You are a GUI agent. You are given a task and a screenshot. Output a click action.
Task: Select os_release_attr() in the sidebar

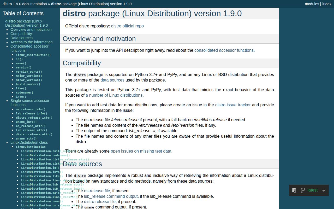pyautogui.click(x=31, y=126)
